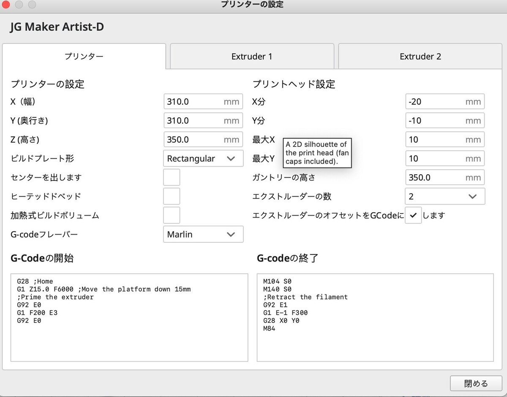Open the エクストルーダーの数 dropdown

click(x=444, y=196)
